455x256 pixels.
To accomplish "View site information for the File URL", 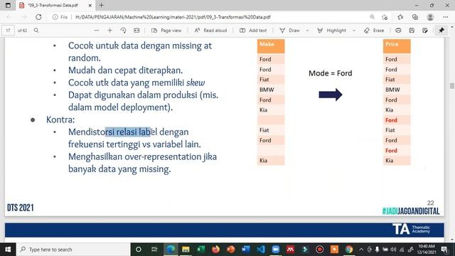I will 60,17.
